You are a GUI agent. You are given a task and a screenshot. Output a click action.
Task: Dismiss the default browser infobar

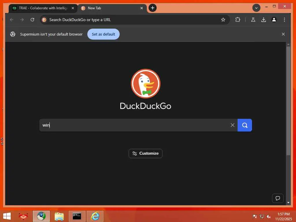(x=283, y=34)
